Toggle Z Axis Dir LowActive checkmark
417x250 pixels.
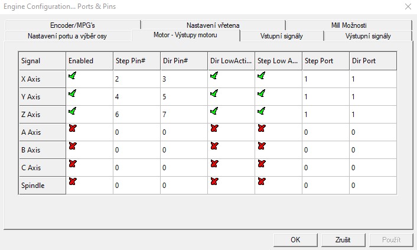(214, 111)
